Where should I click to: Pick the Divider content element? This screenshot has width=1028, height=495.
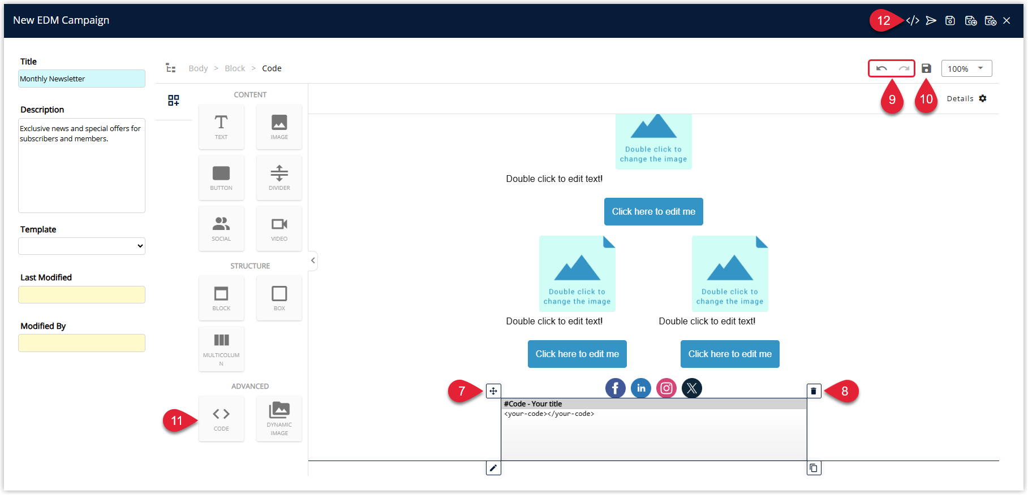279,178
